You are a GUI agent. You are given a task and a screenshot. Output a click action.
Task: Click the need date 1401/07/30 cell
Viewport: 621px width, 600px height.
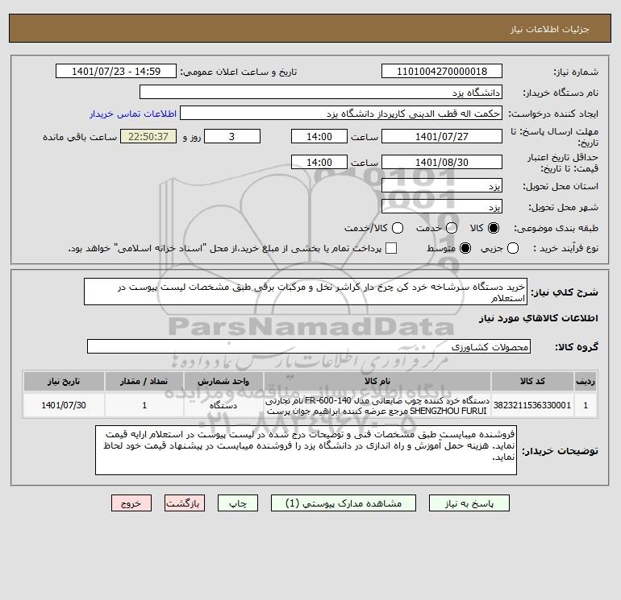(64, 405)
